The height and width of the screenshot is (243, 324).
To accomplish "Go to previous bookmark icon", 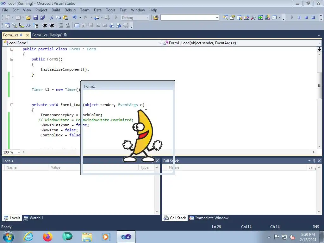I will [x=84, y=25].
